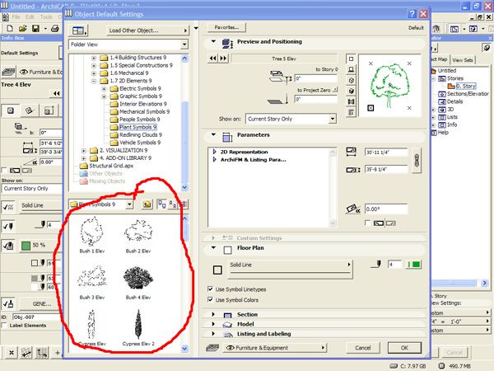The width and height of the screenshot is (494, 371).
Task: Click the line type square icon in Floor Plan
Action: tap(217, 270)
